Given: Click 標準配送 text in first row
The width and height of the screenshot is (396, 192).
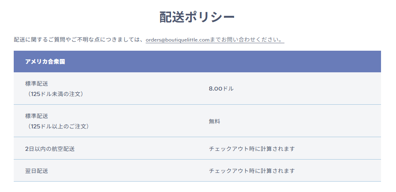Looking at the screenshot, I should tap(37, 84).
